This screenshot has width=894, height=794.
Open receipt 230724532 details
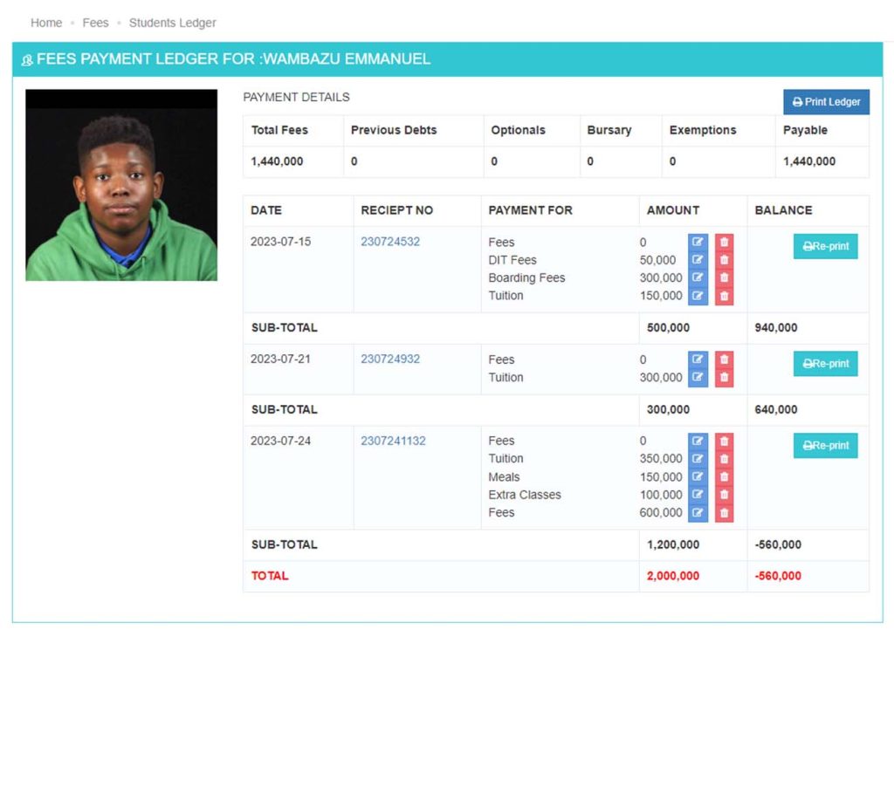tap(389, 242)
